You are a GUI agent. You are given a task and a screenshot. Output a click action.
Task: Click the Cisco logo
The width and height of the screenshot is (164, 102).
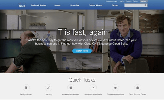pyautogui.click(x=22, y=5)
